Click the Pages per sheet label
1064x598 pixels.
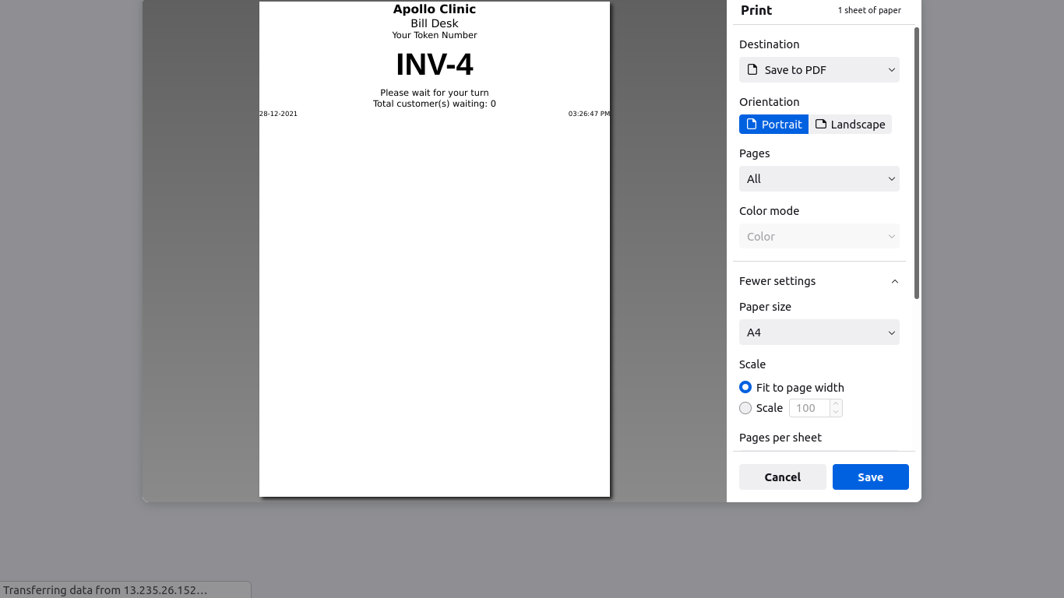tap(780, 438)
